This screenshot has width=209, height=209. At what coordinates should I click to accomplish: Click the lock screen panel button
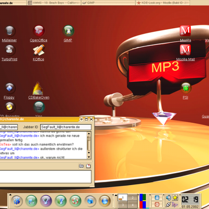click(x=157, y=198)
